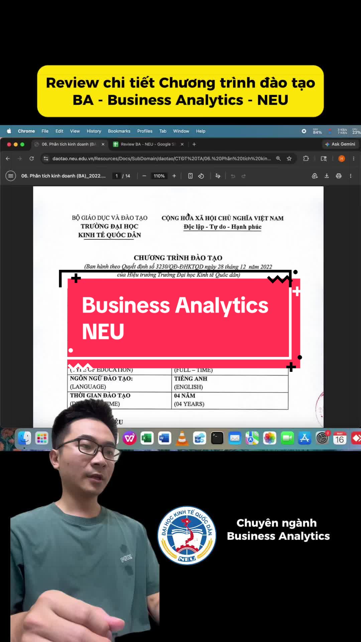Image resolution: width=361 pixels, height=642 pixels.
Task: Go back to the previous page
Action: coord(8,158)
